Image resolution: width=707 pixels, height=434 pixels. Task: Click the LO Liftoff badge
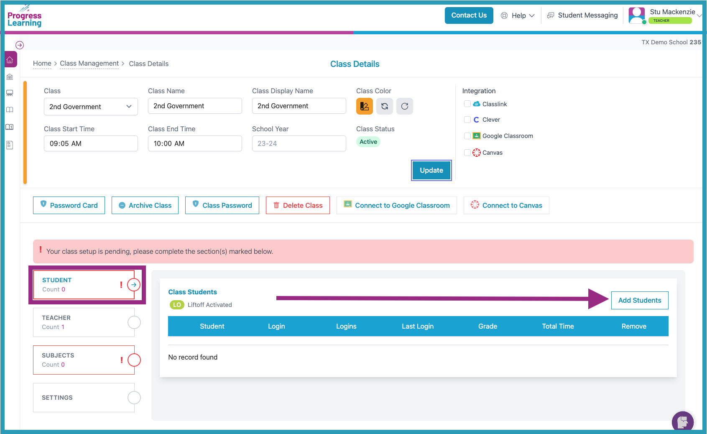click(177, 305)
